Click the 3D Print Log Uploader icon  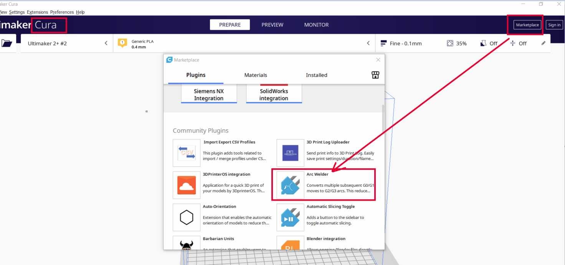291,153
